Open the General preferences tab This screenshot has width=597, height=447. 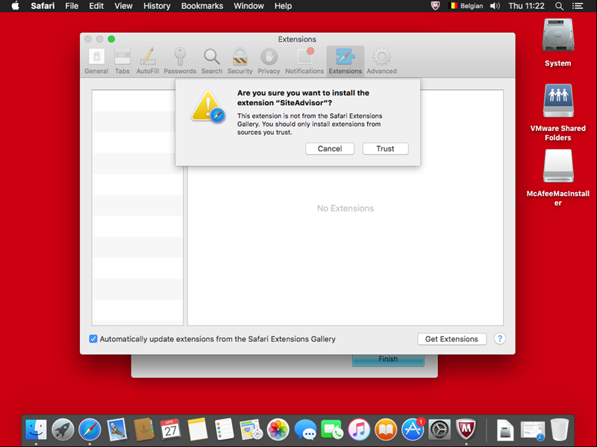tap(96, 61)
